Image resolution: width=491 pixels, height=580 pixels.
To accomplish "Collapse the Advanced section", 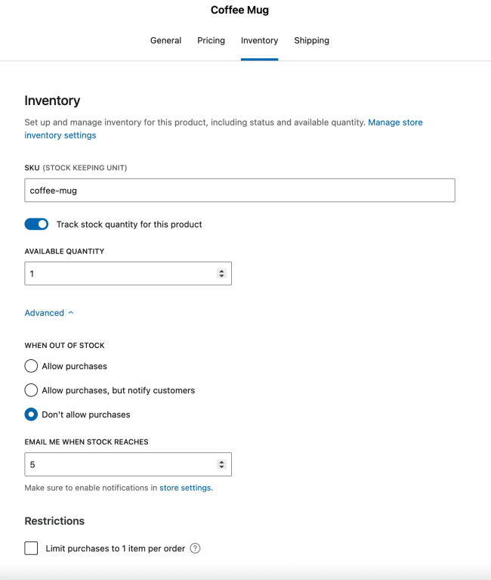I will [49, 312].
